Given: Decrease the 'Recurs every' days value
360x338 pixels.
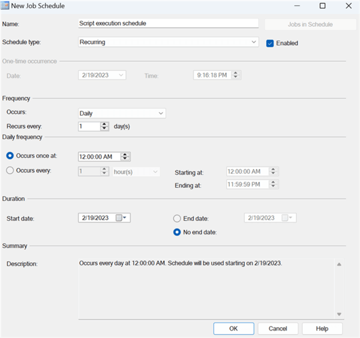Looking at the screenshot, I should [105, 128].
